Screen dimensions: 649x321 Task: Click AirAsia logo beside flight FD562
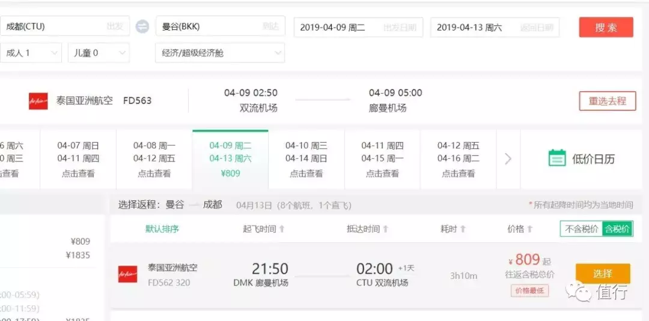(127, 274)
